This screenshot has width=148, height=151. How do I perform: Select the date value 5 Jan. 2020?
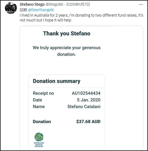89,100
